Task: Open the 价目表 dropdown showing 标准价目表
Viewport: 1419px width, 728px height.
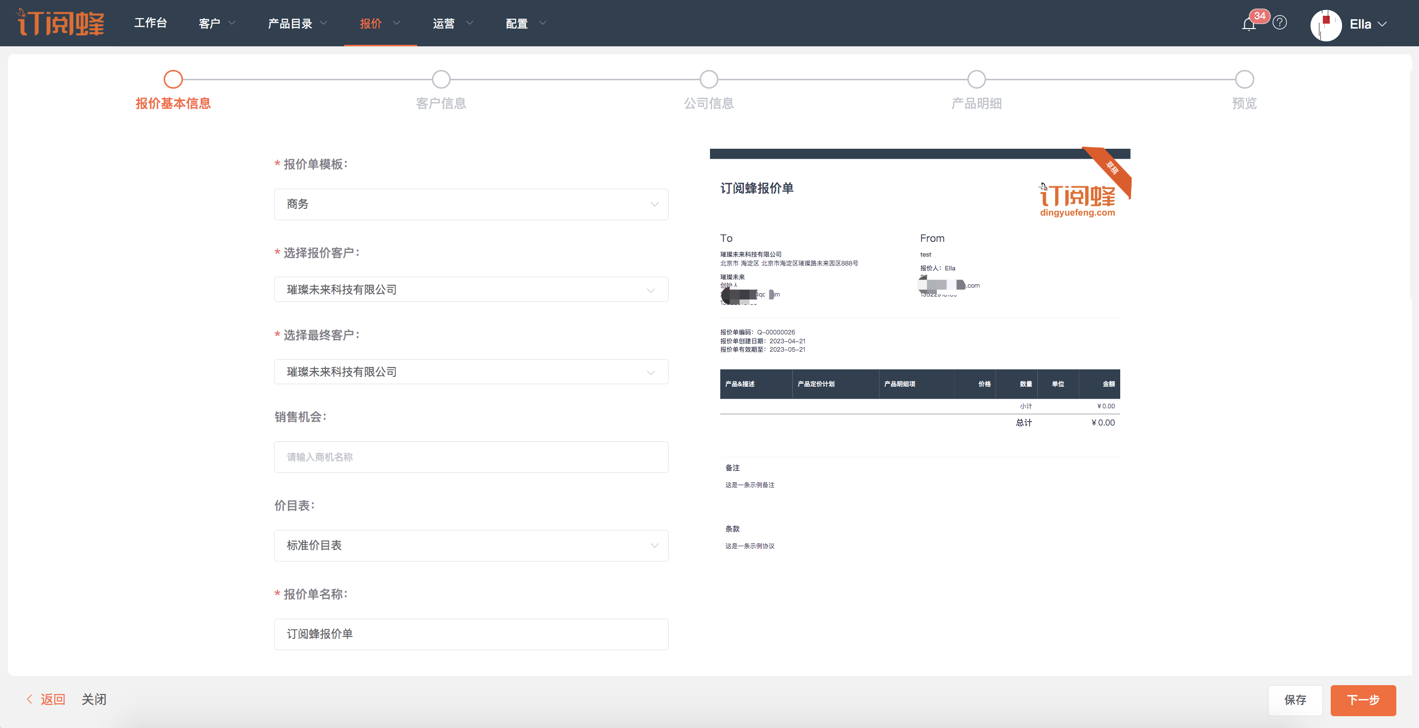Action: coord(471,545)
